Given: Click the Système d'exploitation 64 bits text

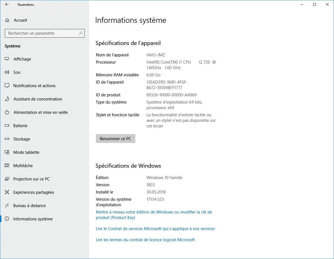Looking at the screenshot, I should tap(175, 105).
